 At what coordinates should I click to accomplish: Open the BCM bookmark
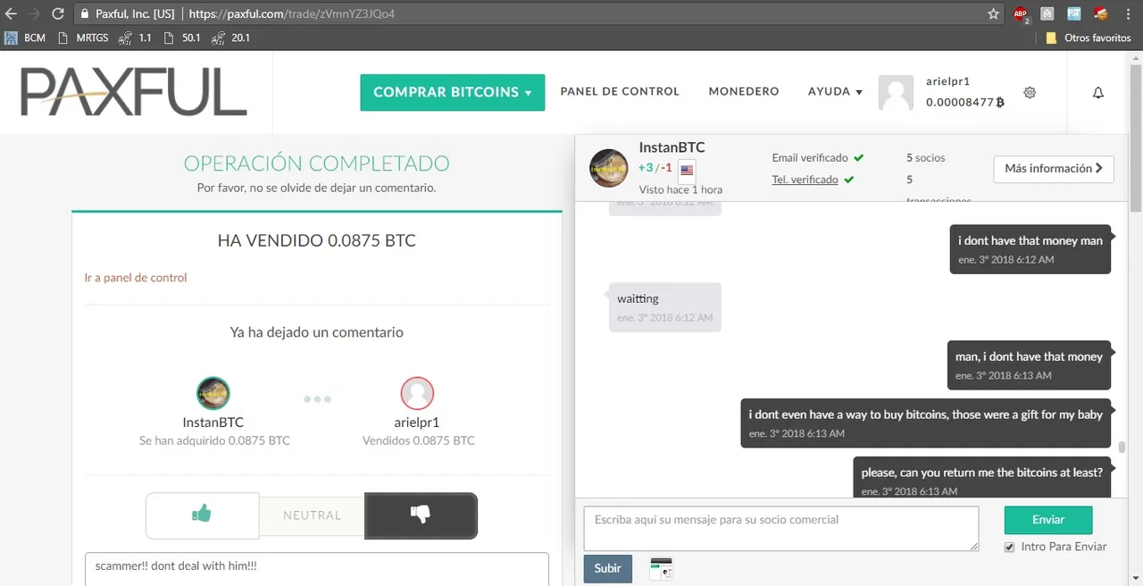[25, 38]
